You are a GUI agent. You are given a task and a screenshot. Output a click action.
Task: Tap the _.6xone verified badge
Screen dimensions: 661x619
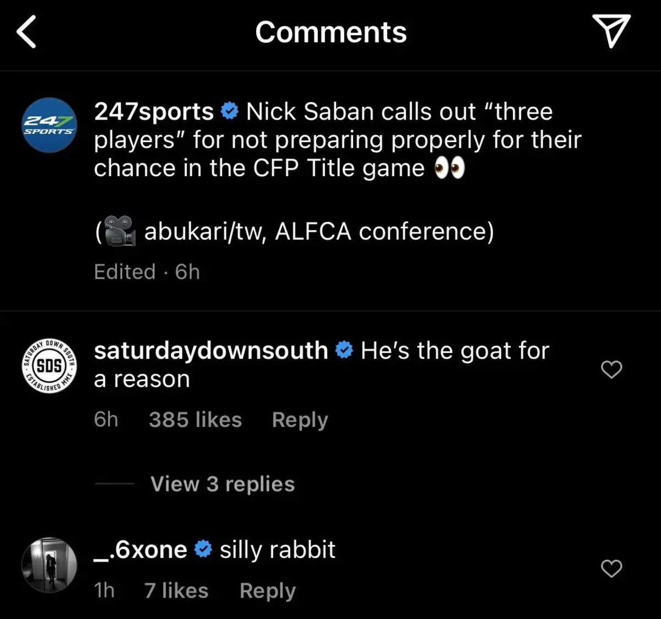[x=203, y=550]
